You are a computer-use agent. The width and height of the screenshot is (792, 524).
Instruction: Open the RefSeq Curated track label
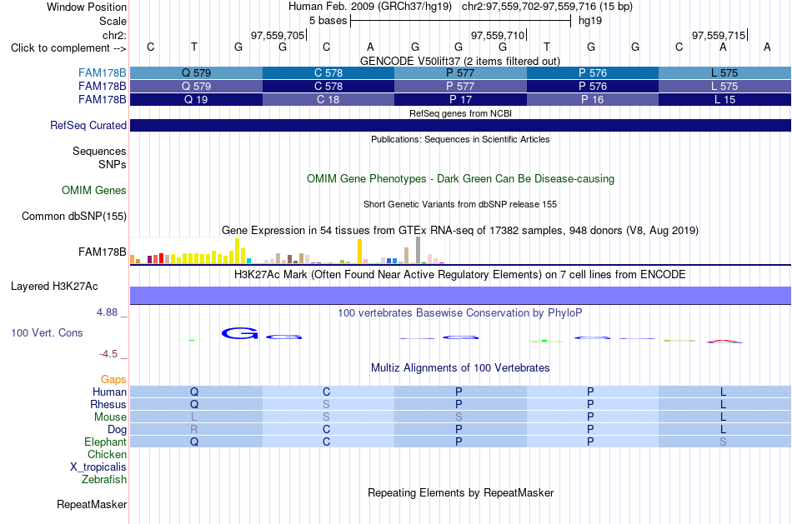[x=88, y=125]
